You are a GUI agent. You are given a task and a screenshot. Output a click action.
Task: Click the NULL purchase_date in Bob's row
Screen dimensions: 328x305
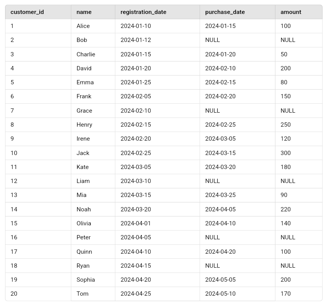coord(212,40)
